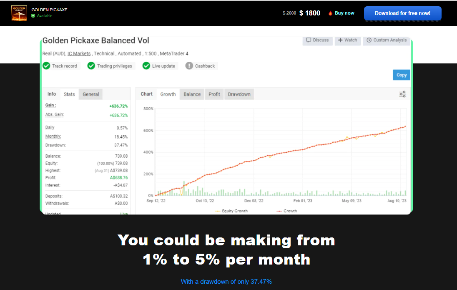The height and width of the screenshot is (290, 457).
Task: Click the Abs. Gain label
Action: [x=55, y=114]
